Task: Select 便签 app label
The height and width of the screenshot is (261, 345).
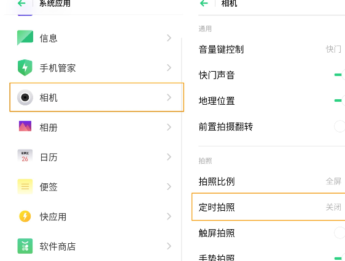Action: (48, 187)
